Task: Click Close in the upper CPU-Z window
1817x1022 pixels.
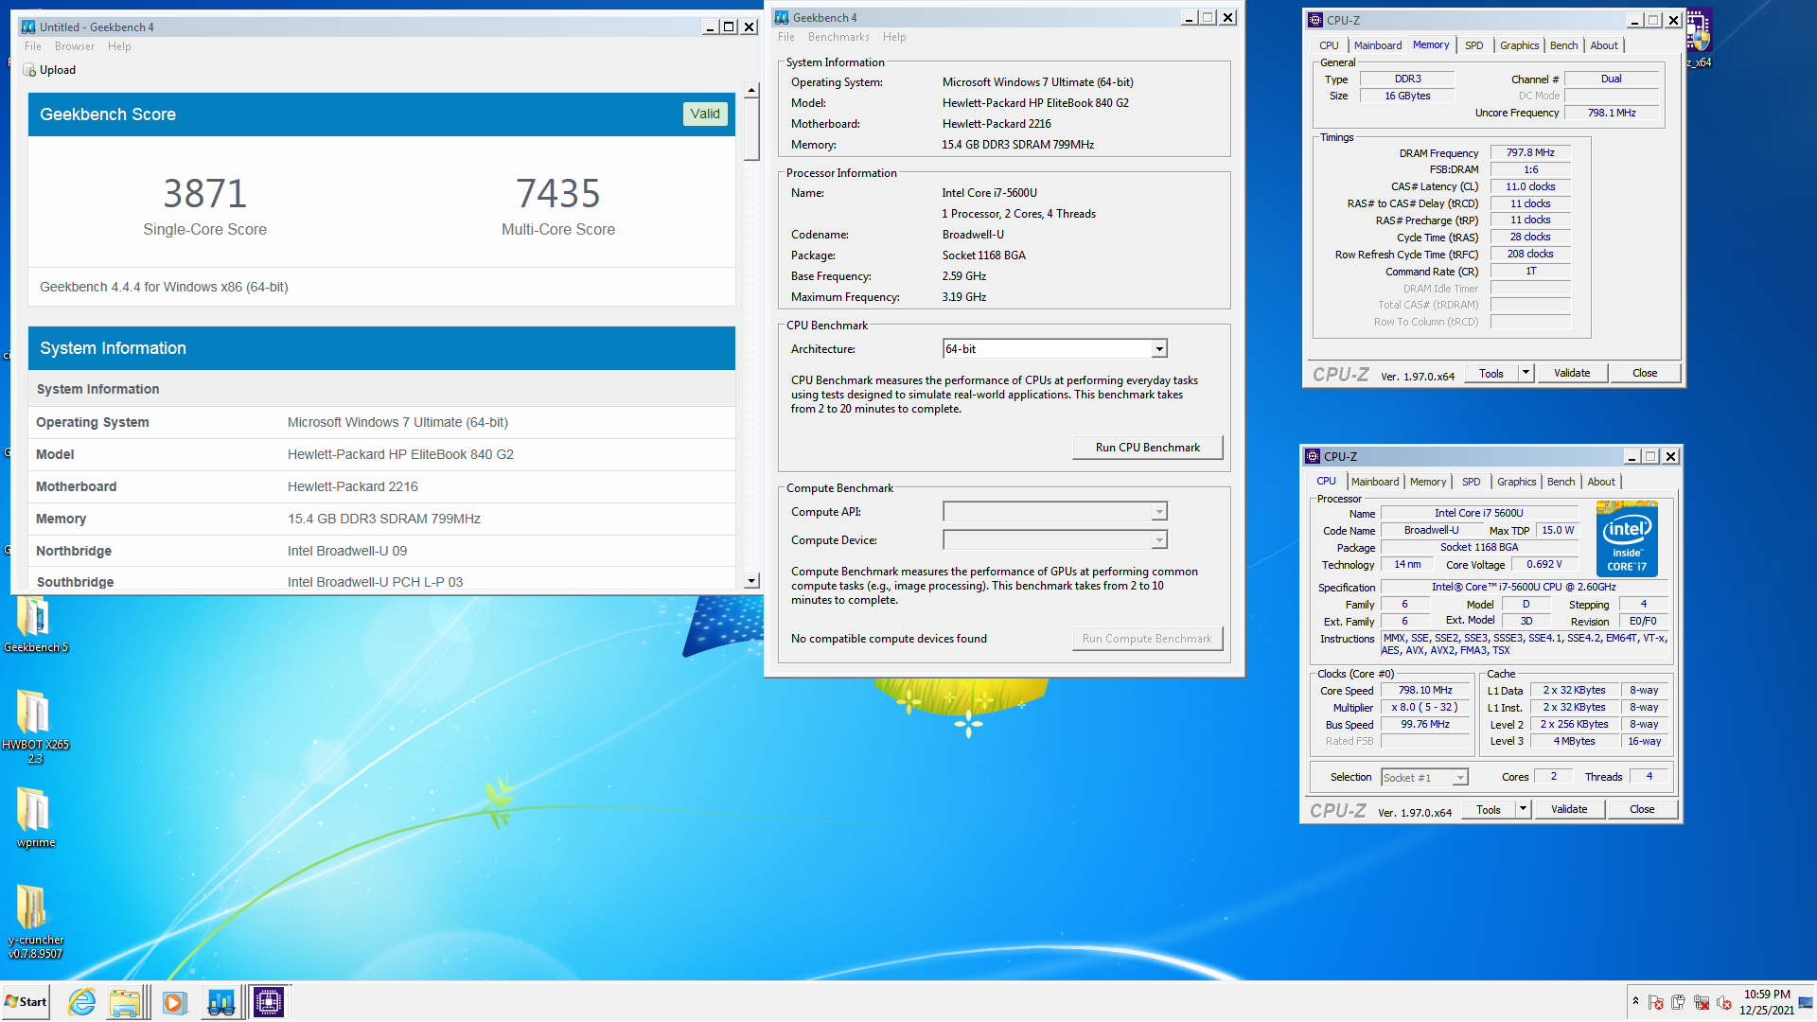Action: point(1645,373)
